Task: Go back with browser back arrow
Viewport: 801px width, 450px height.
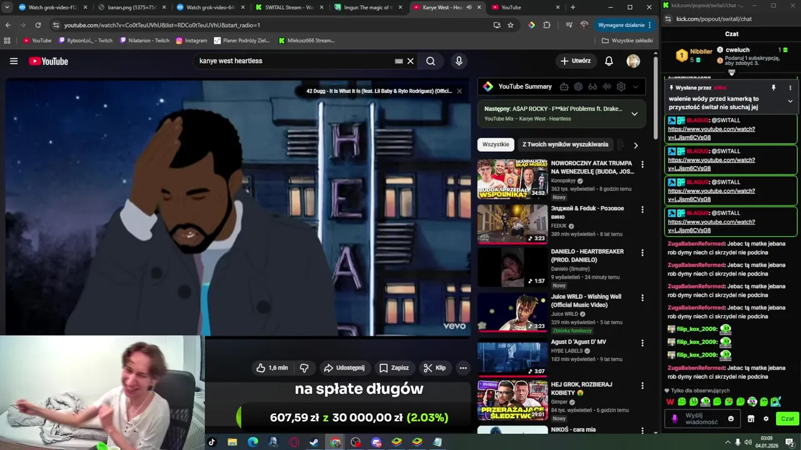Action: click(x=8, y=25)
